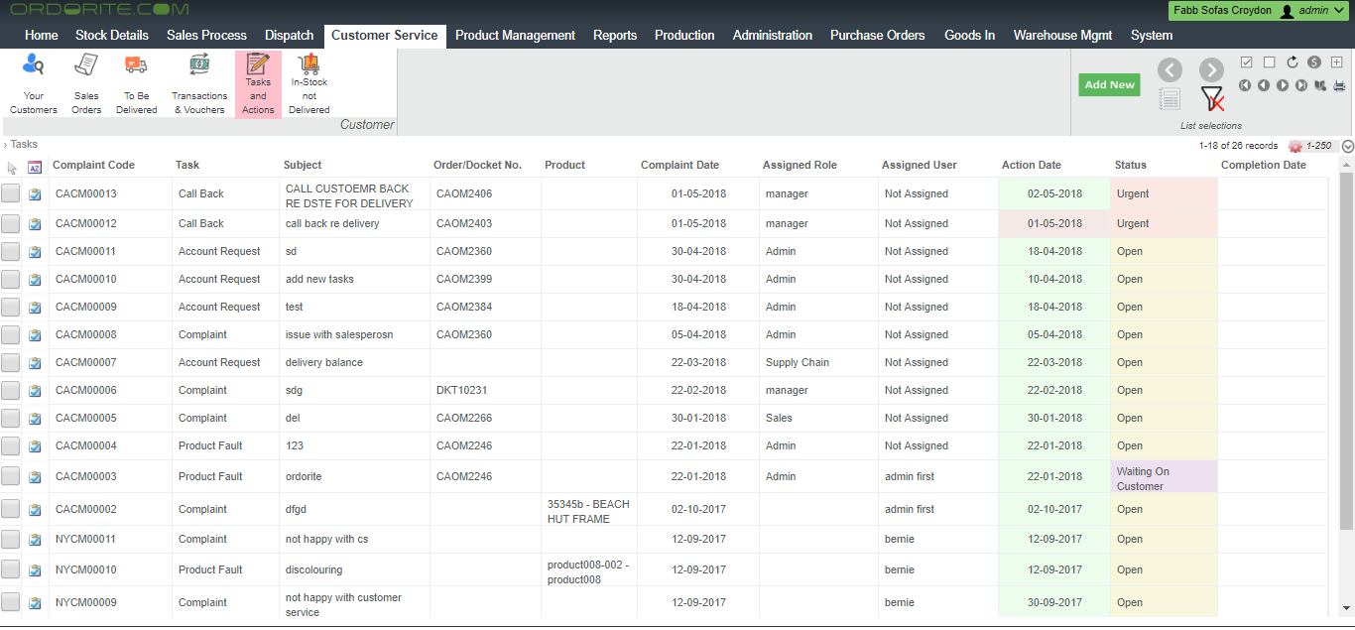
Task: Click the refresh list icon
Action: point(1293,63)
